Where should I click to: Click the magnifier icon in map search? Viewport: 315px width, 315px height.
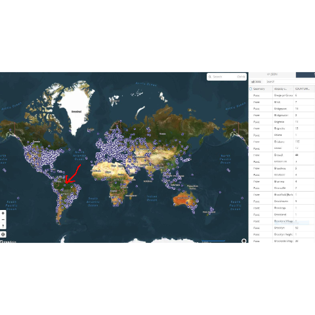pos(210,77)
